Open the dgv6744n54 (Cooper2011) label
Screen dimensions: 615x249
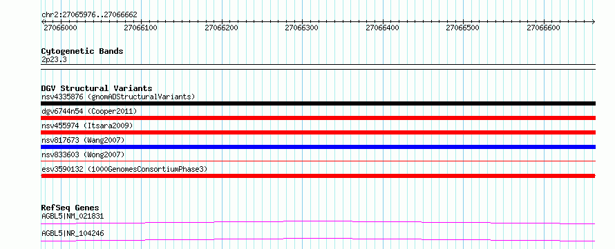89,111
